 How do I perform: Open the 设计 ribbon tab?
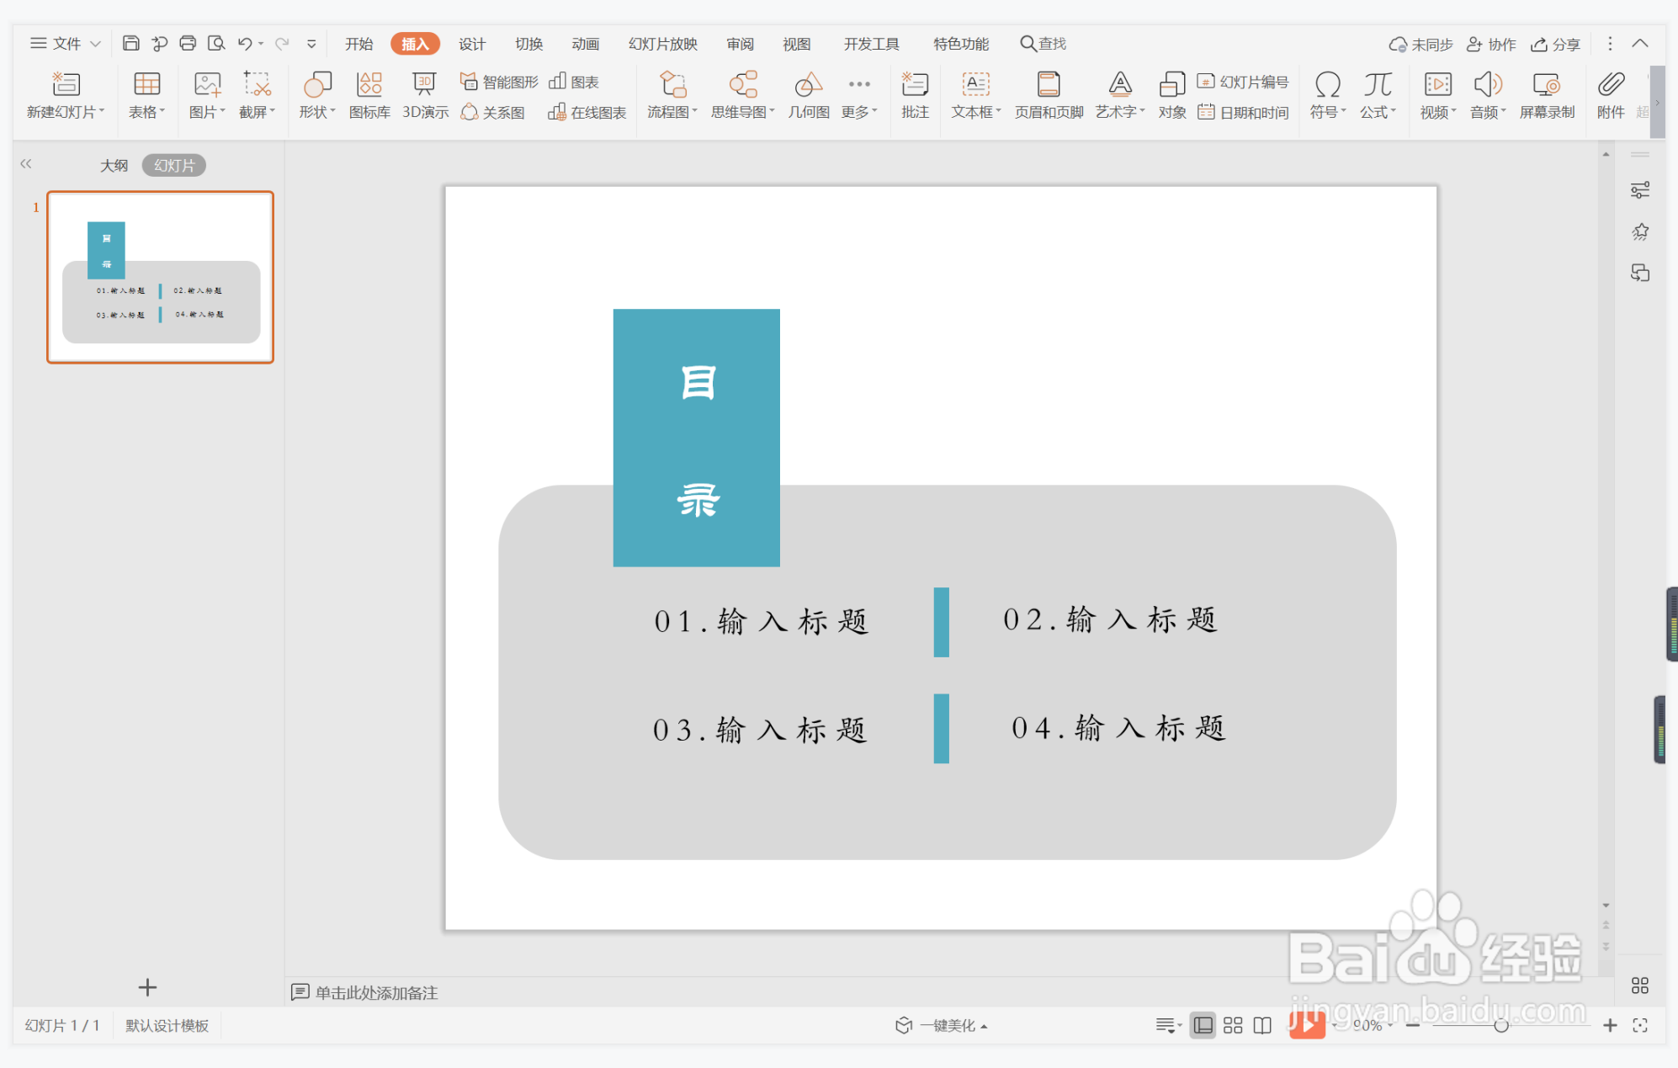point(471,44)
